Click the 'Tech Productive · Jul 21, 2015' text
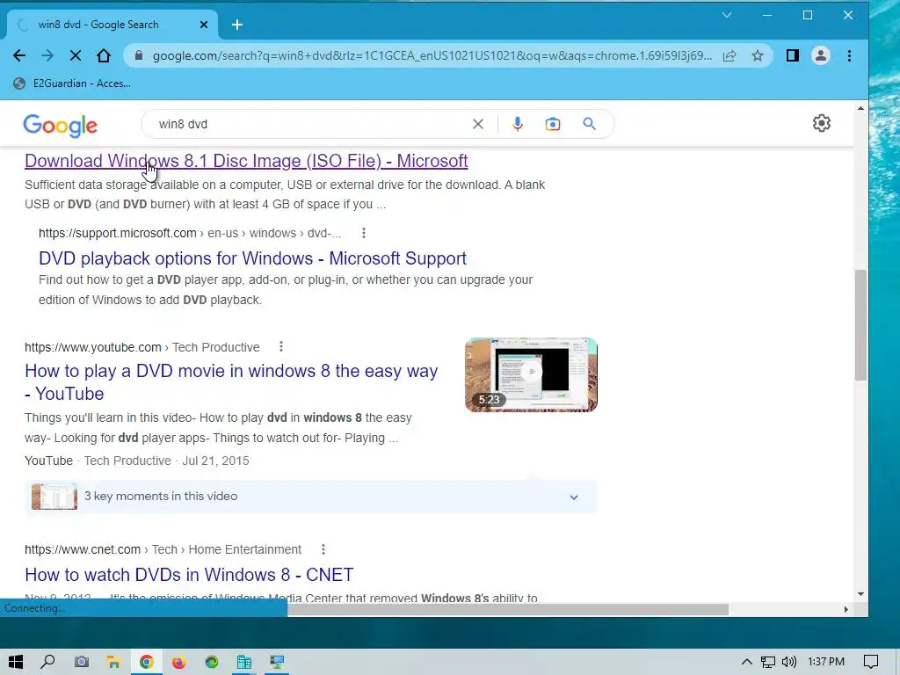This screenshot has width=900, height=675. pyautogui.click(x=166, y=461)
